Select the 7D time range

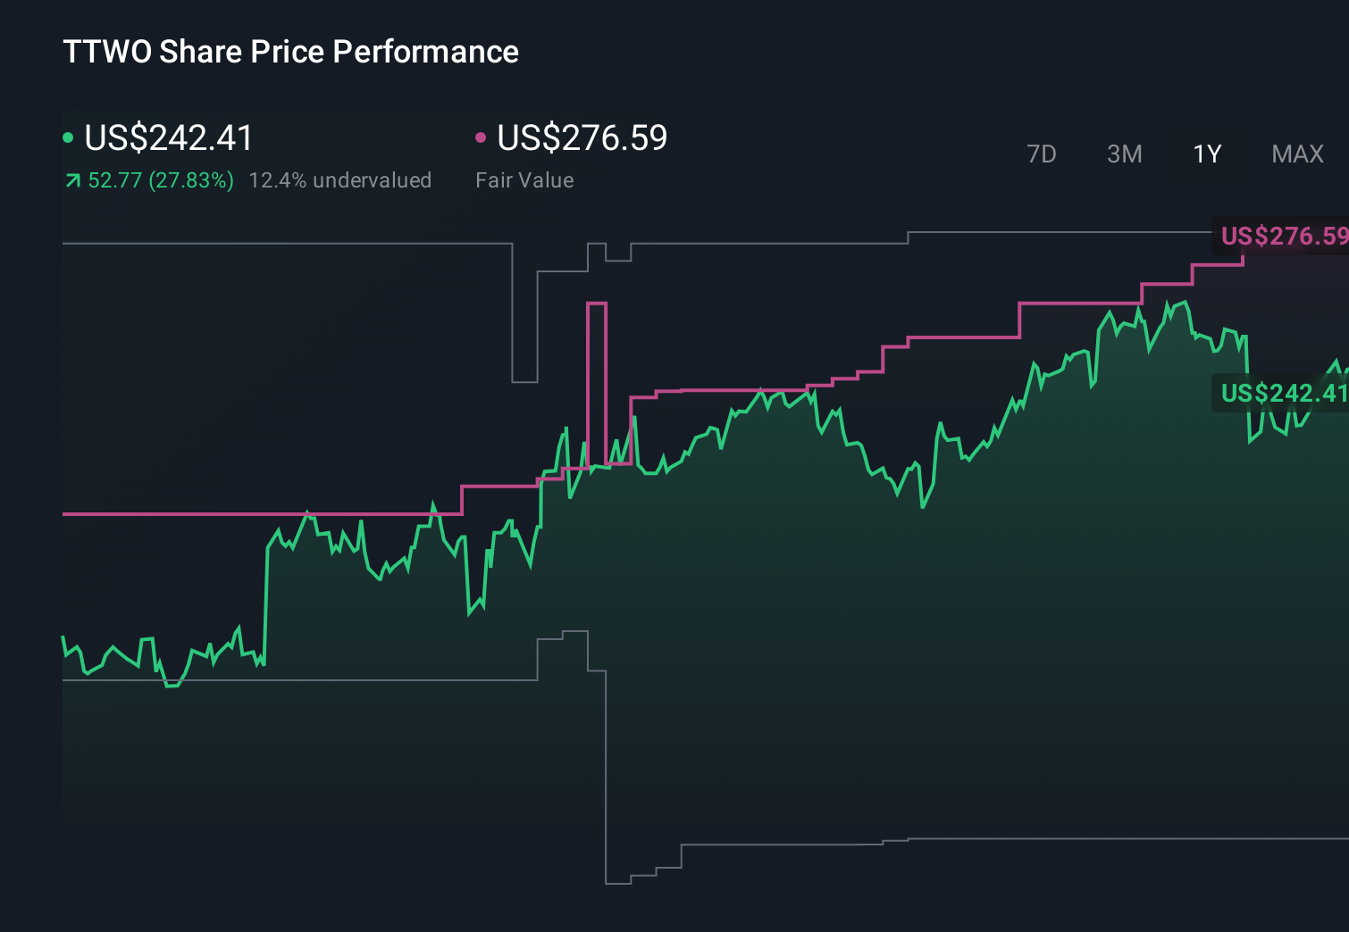1042,154
